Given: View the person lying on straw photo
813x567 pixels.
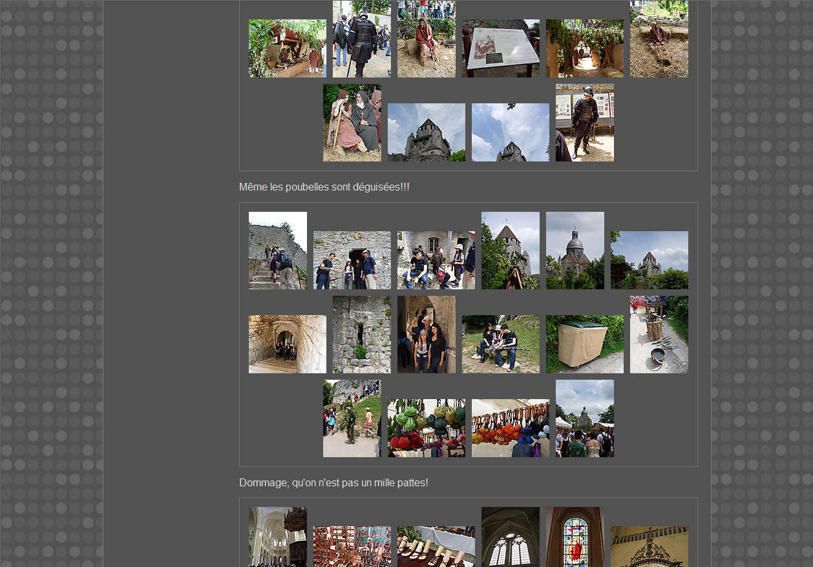Looking at the screenshot, I should pyautogui.click(x=659, y=39).
